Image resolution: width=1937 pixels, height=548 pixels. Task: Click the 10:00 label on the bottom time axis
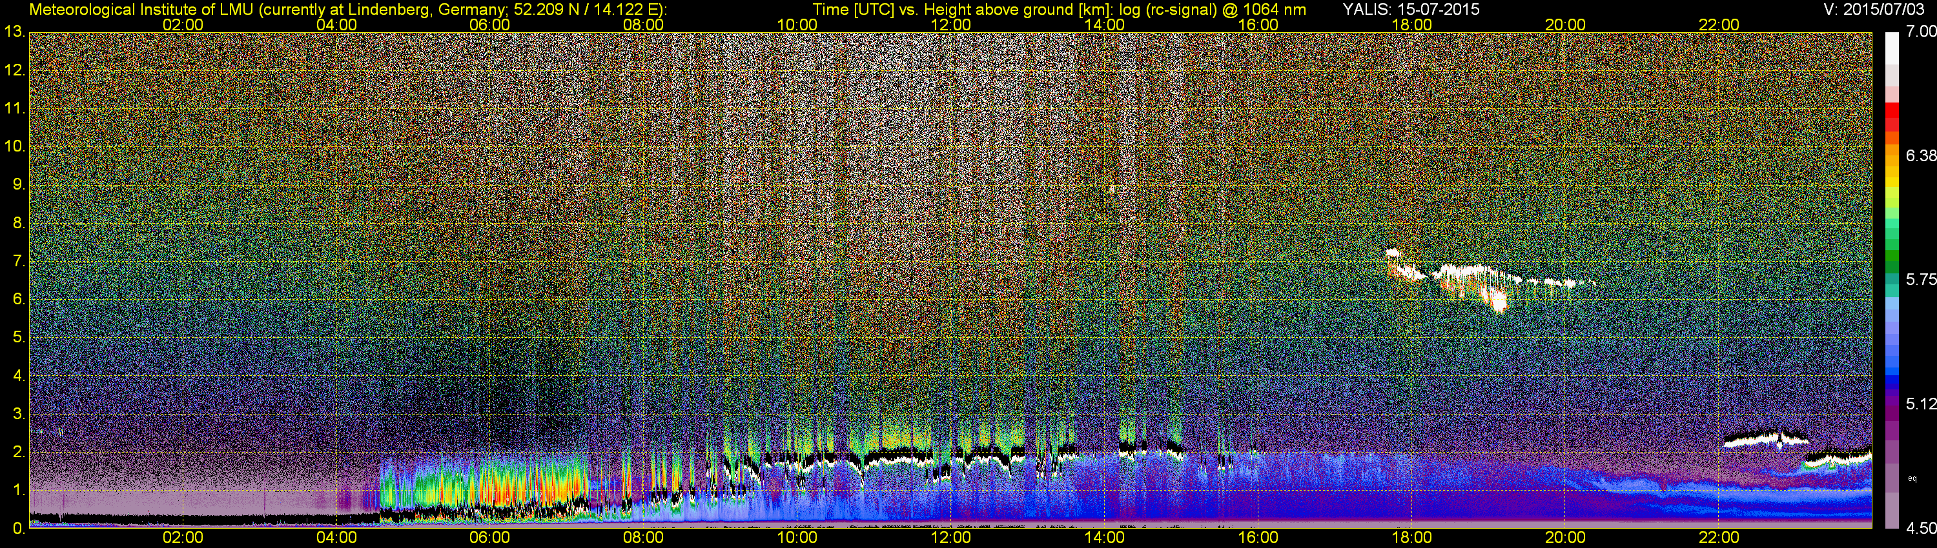(797, 538)
